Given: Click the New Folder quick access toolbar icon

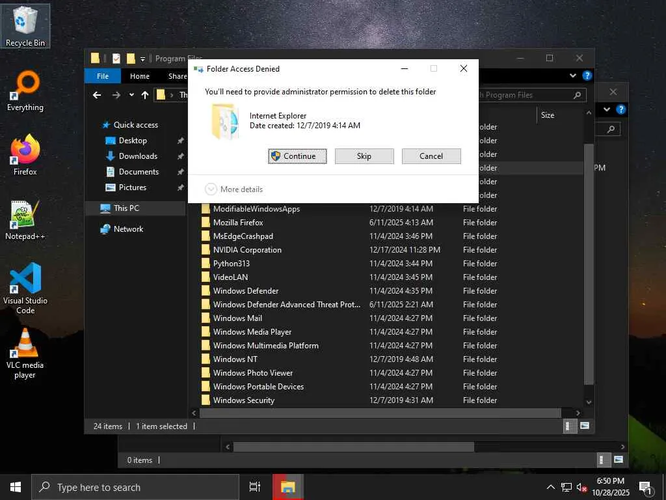Looking at the screenshot, I should pyautogui.click(x=131, y=59).
